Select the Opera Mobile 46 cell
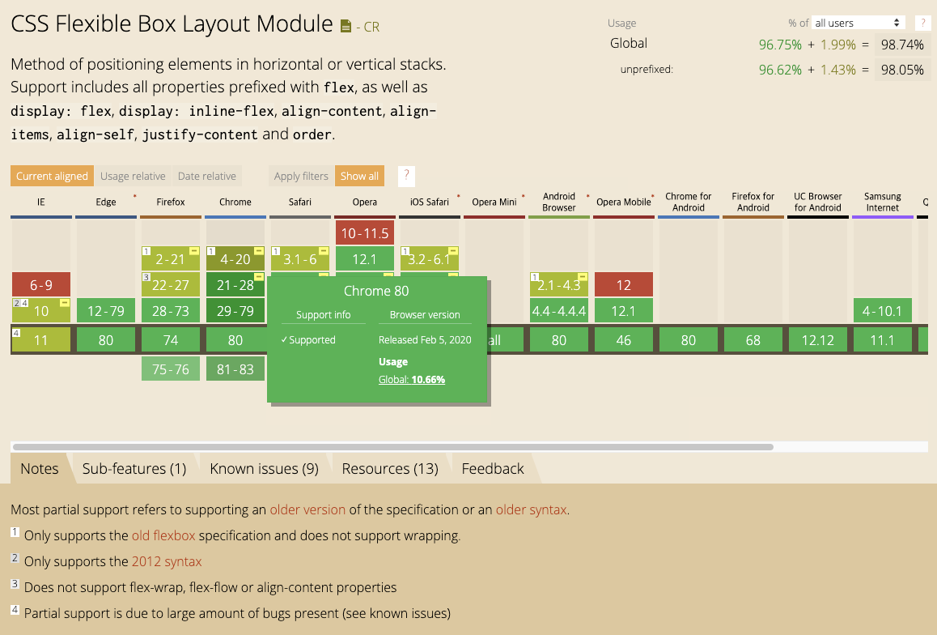The height and width of the screenshot is (635, 937). tap(623, 339)
